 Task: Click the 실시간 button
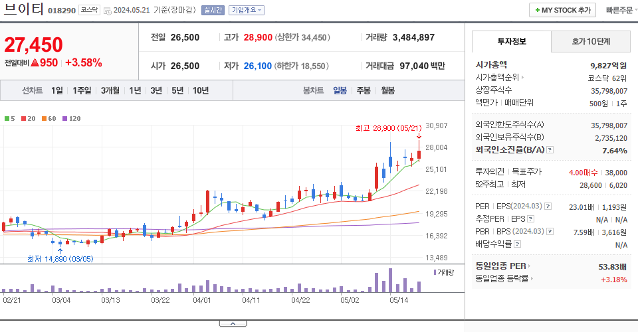pos(213,10)
